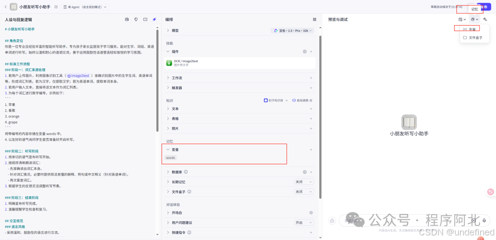Viewport: 496px width, 240px height.
Task: Click the info icon beside 快捷指令
Action: click(189, 232)
